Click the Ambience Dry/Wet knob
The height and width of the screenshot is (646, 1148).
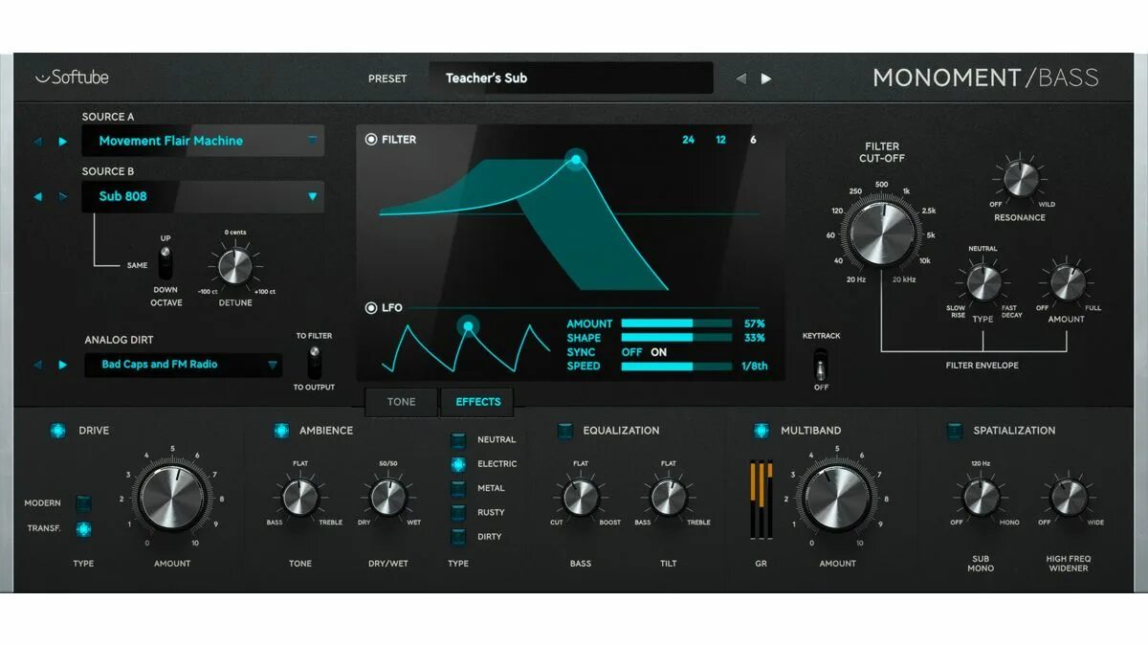tap(387, 497)
